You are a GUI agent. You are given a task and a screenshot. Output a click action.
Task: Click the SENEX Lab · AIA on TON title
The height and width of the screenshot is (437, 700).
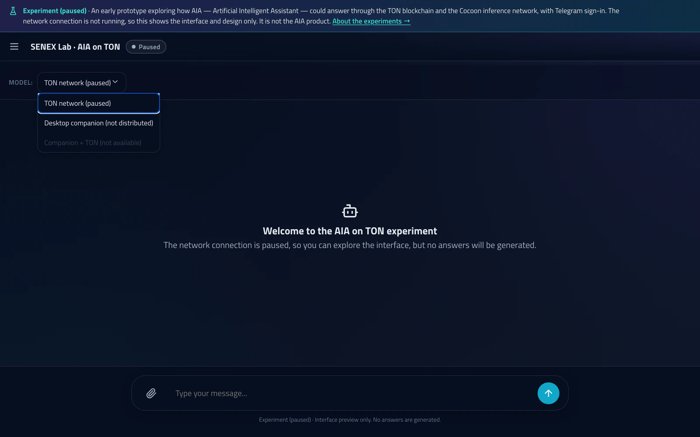click(75, 47)
